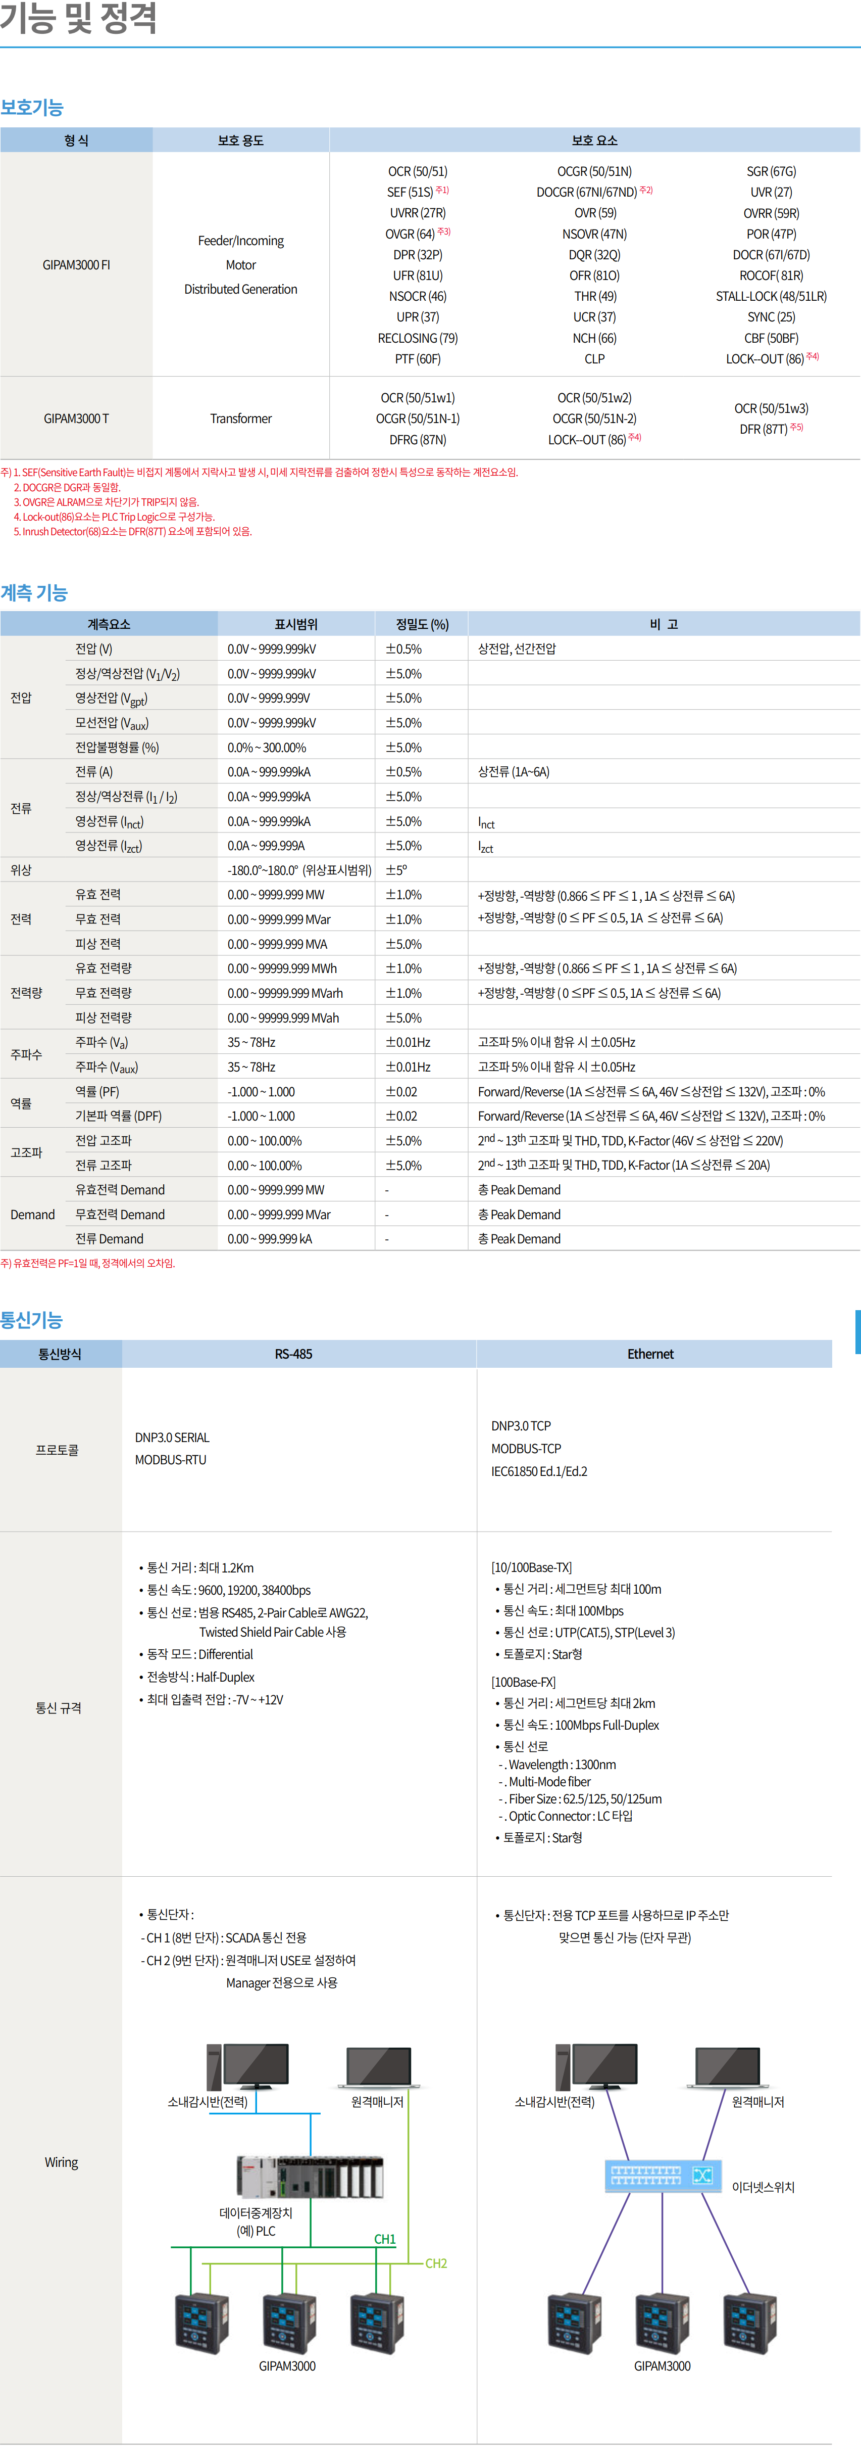Click the MODBUS-TCP text
Screen dimensions: 861x2455
pos(526,1448)
